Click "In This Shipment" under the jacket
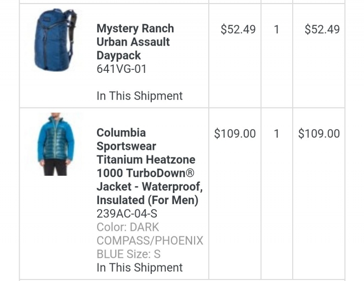The width and height of the screenshot is (364, 281). (x=140, y=267)
